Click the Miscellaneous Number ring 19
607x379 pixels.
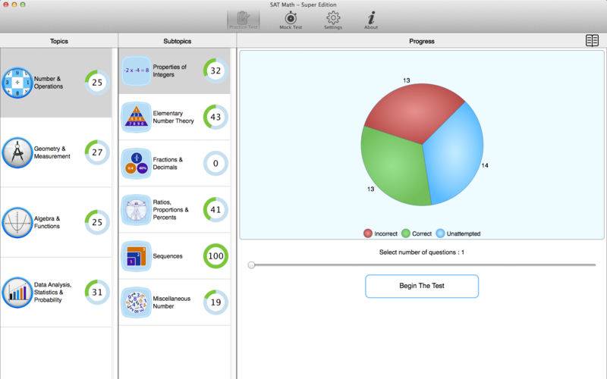pos(215,302)
